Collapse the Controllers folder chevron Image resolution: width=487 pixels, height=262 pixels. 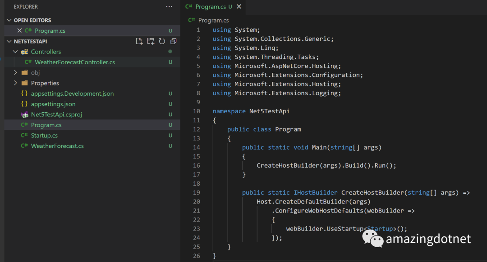click(x=15, y=51)
